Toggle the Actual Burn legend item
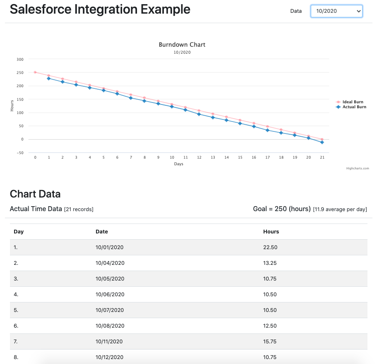 351,107
